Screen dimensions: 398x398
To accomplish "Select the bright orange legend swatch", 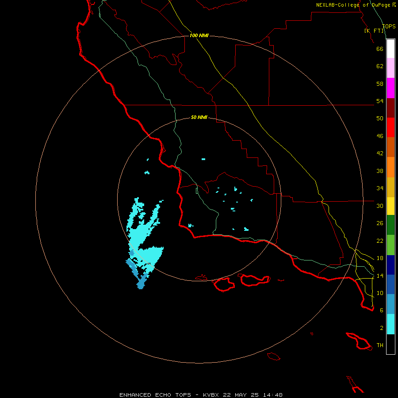I will [x=390, y=167].
